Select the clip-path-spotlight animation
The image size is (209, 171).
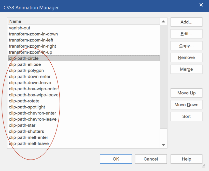click(x=84, y=107)
